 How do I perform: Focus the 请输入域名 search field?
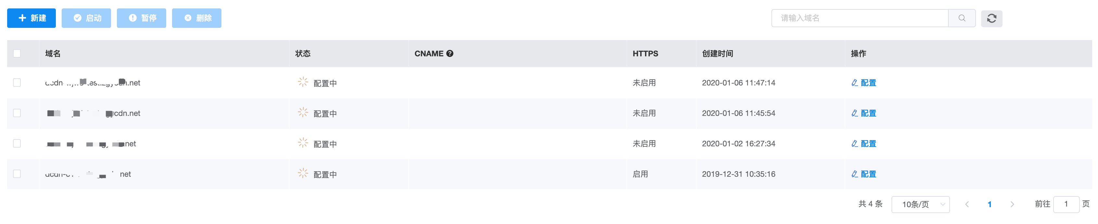pyautogui.click(x=859, y=18)
